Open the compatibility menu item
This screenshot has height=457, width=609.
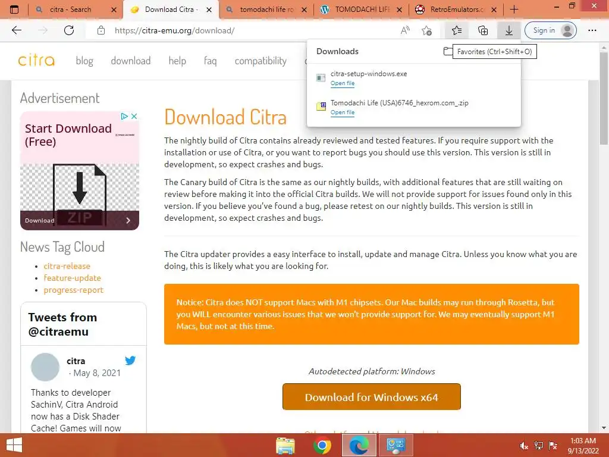[x=260, y=61]
